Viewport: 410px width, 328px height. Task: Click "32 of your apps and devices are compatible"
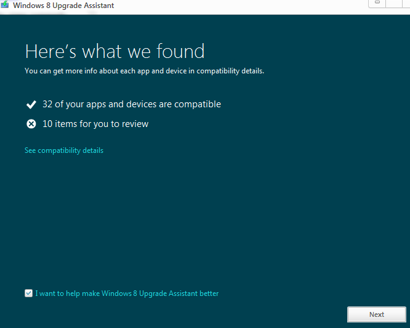pos(132,104)
